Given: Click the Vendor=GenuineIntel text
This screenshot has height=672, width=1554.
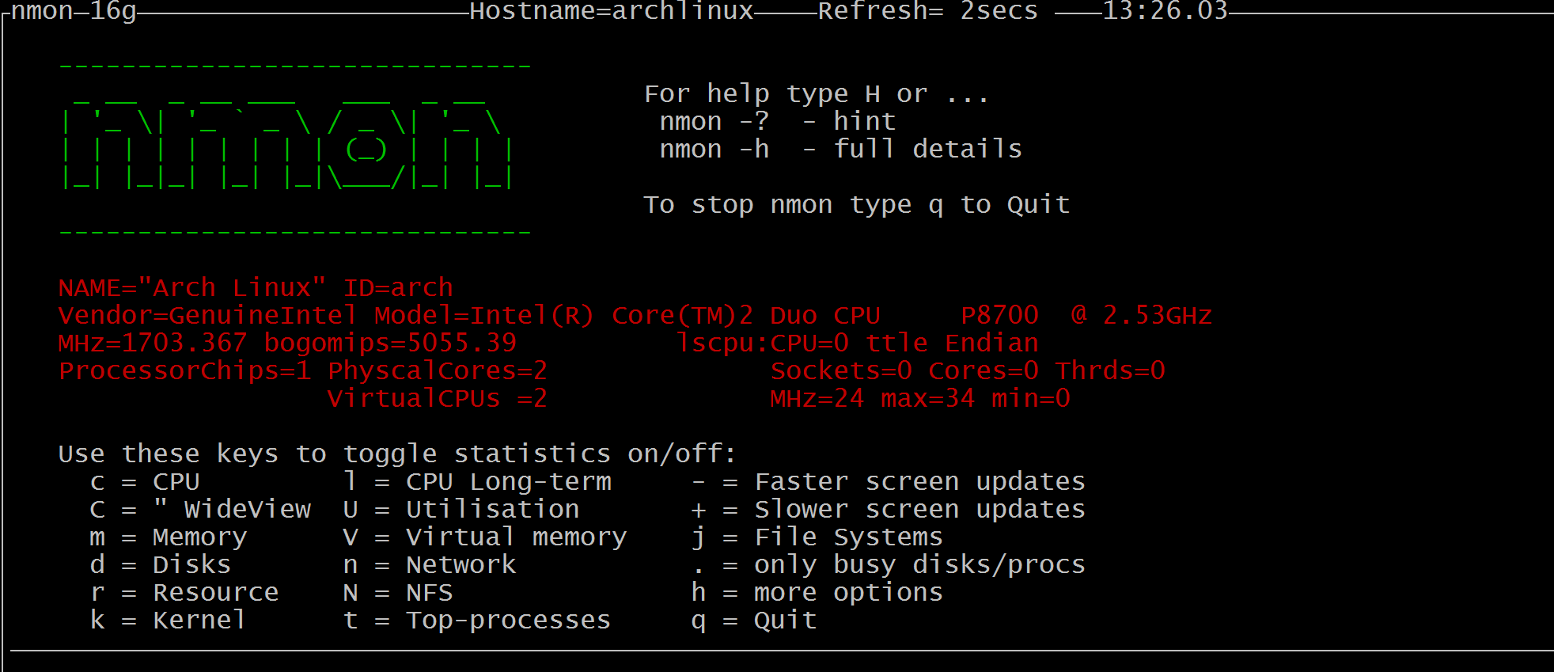Looking at the screenshot, I should tap(207, 315).
